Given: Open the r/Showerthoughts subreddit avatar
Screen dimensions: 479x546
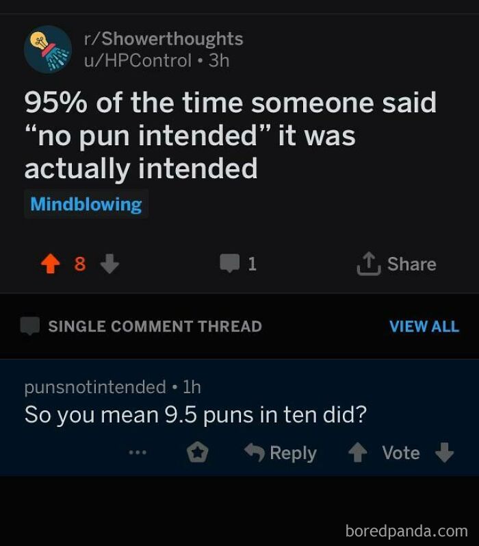Looking at the screenshot, I should (x=47, y=49).
